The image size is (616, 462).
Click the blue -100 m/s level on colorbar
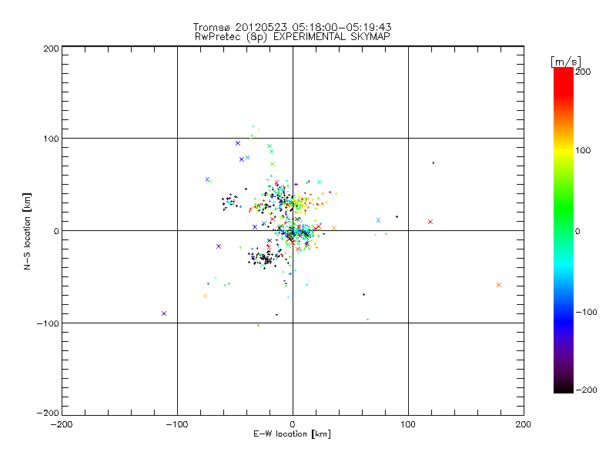tap(564, 312)
